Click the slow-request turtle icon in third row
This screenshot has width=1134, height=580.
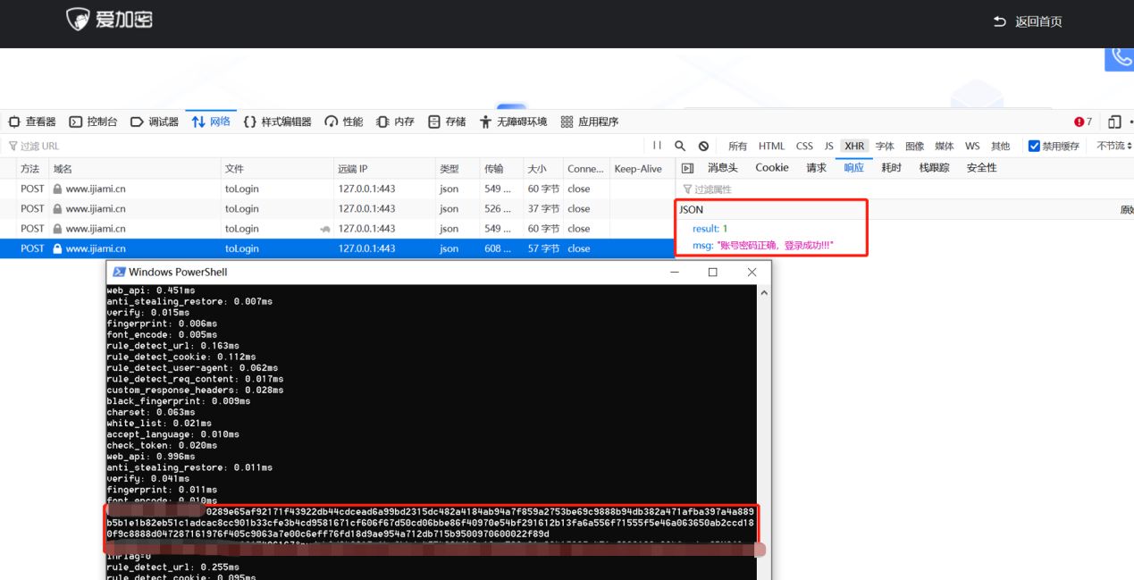point(325,229)
